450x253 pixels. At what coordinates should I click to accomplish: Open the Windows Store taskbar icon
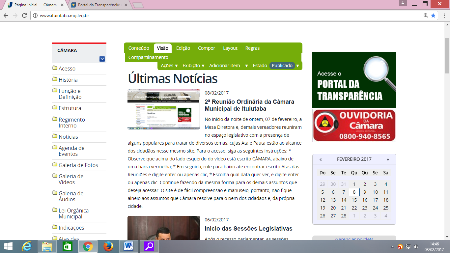(x=68, y=246)
